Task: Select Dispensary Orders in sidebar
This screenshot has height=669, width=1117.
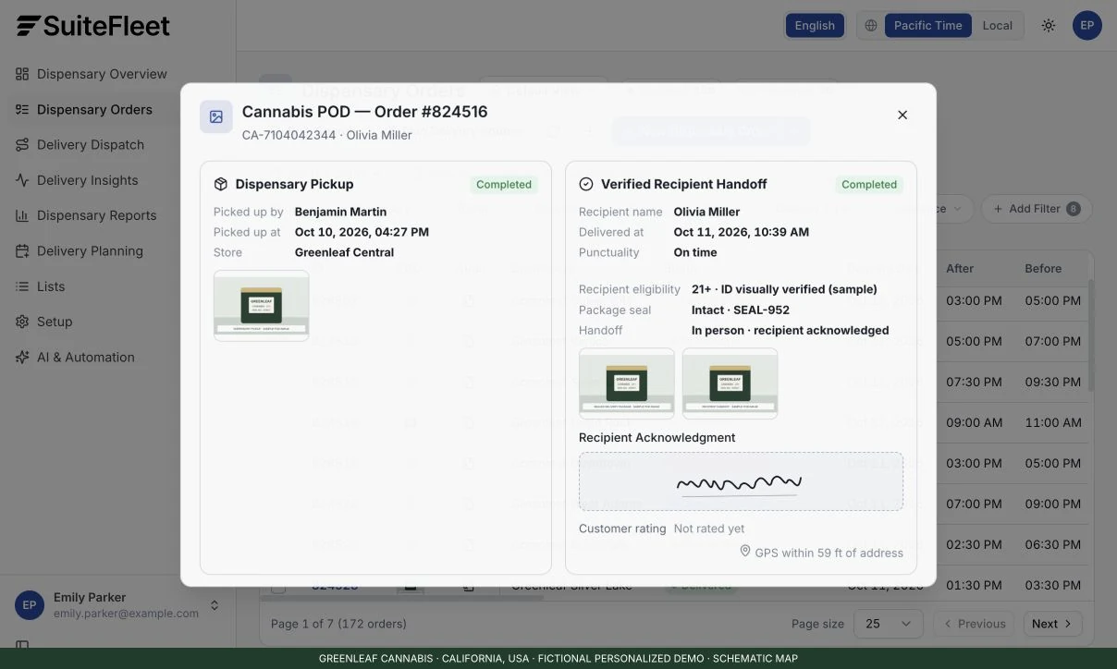Action: (x=94, y=109)
